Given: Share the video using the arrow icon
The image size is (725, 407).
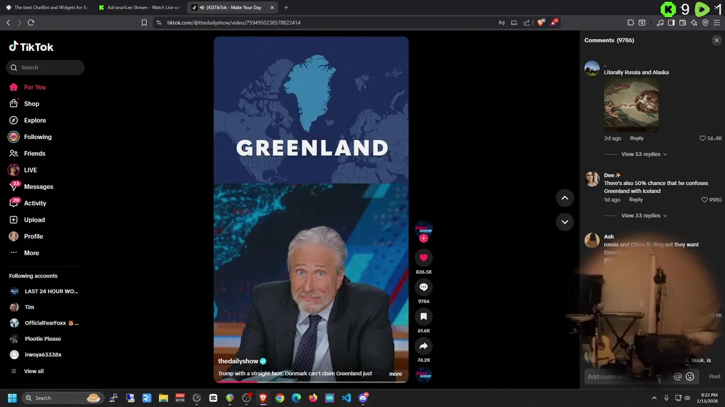Looking at the screenshot, I should (x=423, y=346).
